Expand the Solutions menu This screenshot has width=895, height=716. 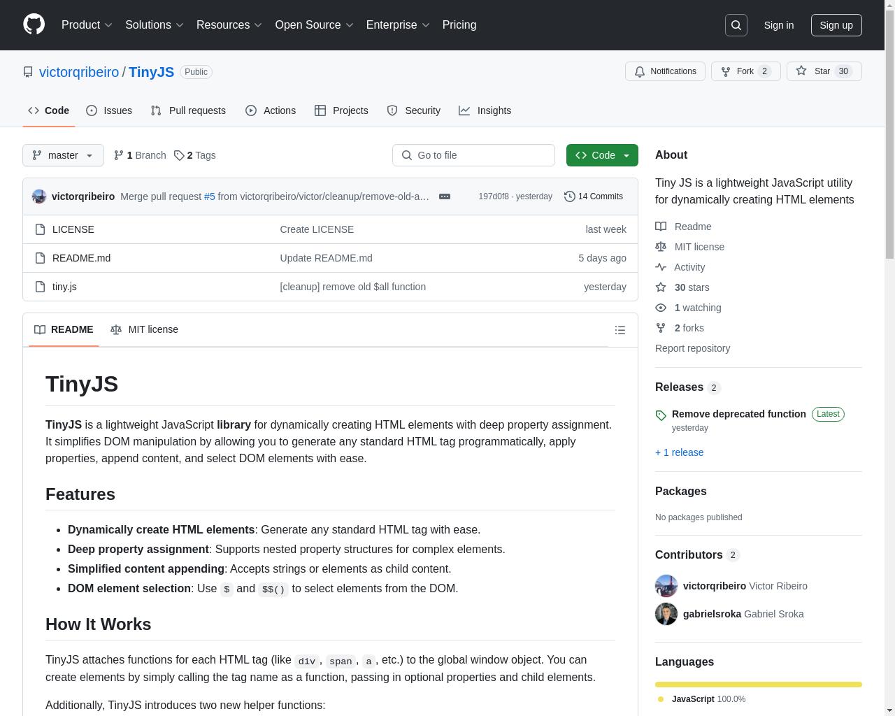click(155, 24)
